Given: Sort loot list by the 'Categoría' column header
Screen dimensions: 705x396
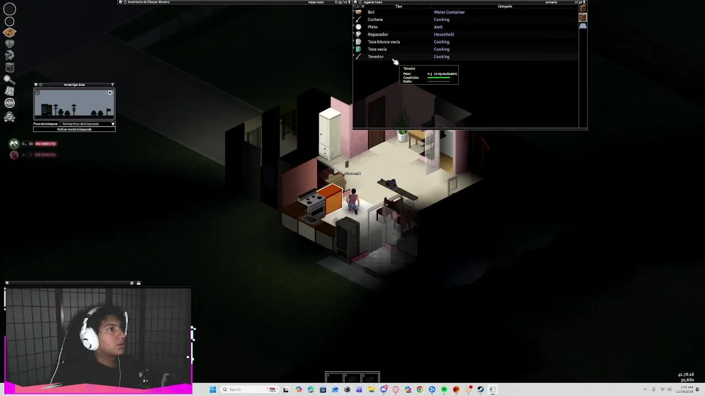Looking at the screenshot, I should [505, 7].
